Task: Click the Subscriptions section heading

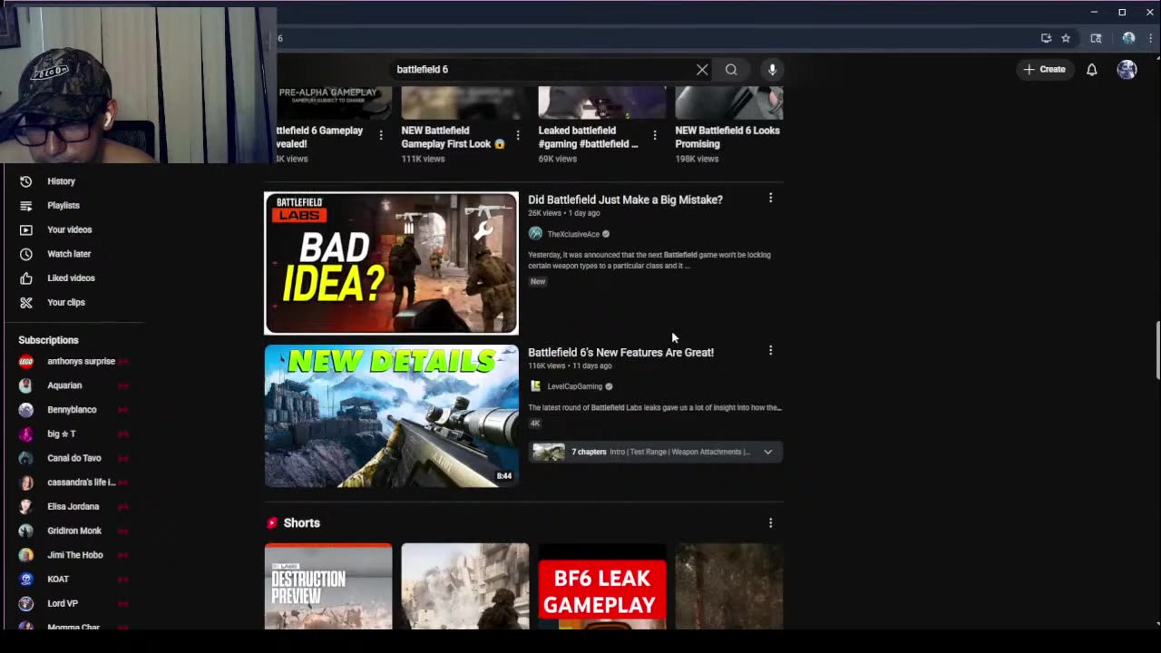Action: tap(48, 340)
